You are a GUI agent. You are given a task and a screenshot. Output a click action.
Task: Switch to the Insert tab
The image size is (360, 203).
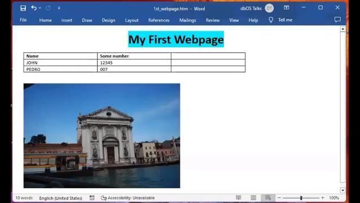click(x=66, y=20)
